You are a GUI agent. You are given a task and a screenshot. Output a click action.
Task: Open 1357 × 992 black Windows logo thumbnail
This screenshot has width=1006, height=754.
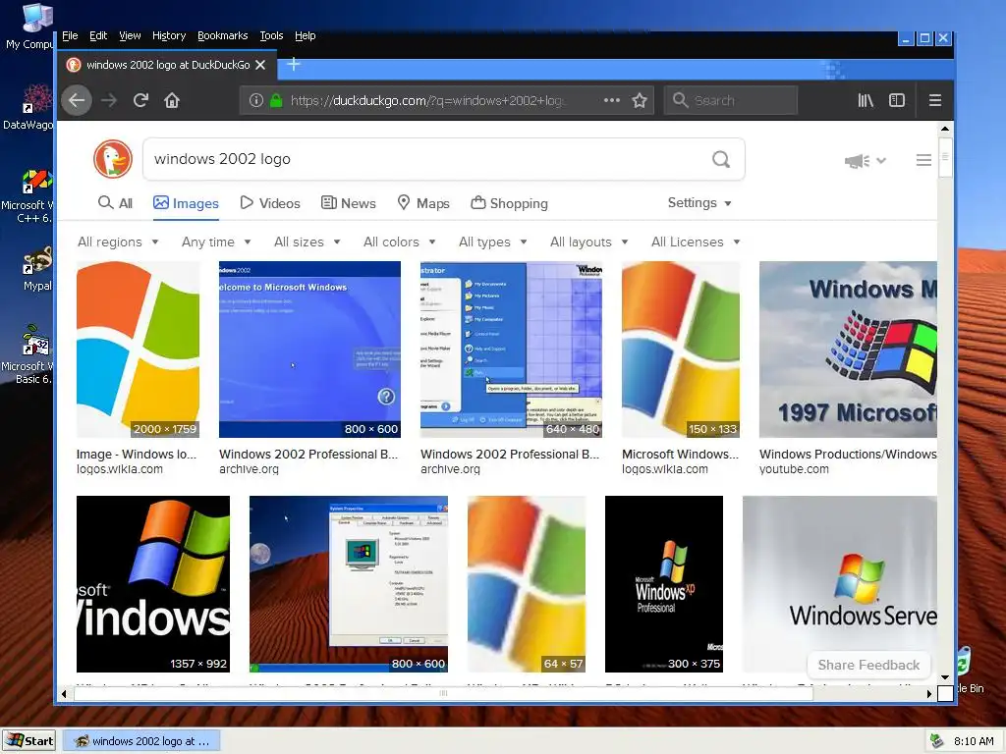click(152, 584)
